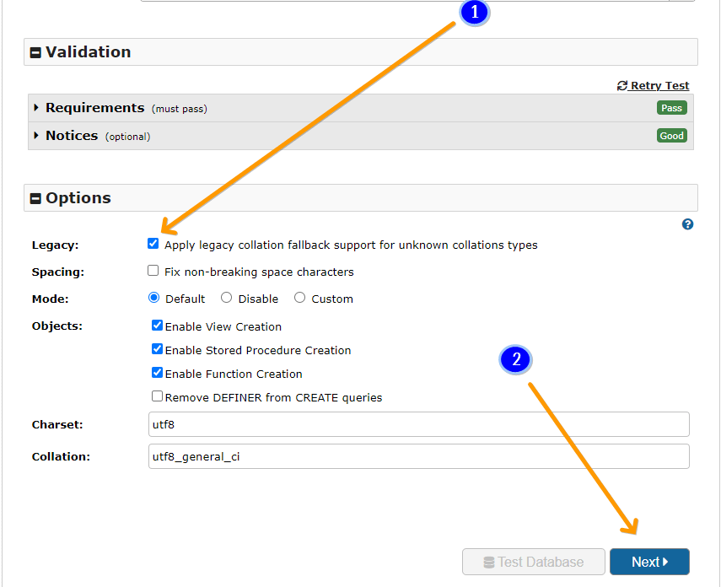Click the green Good status badge
Screen dimensions: 721x587
[x=671, y=136]
